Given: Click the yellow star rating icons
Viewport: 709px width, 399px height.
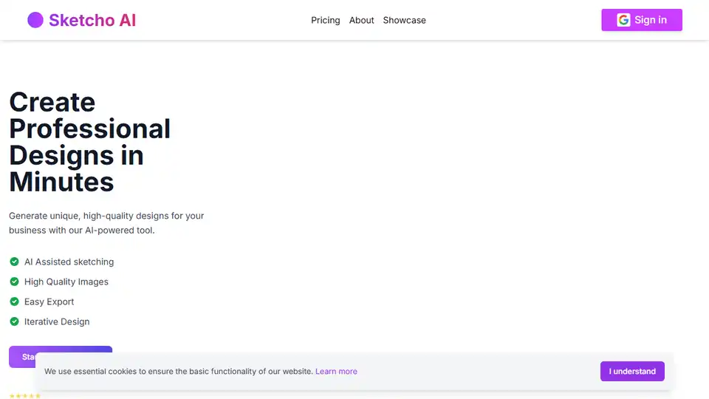Looking at the screenshot, I should pyautogui.click(x=24, y=396).
